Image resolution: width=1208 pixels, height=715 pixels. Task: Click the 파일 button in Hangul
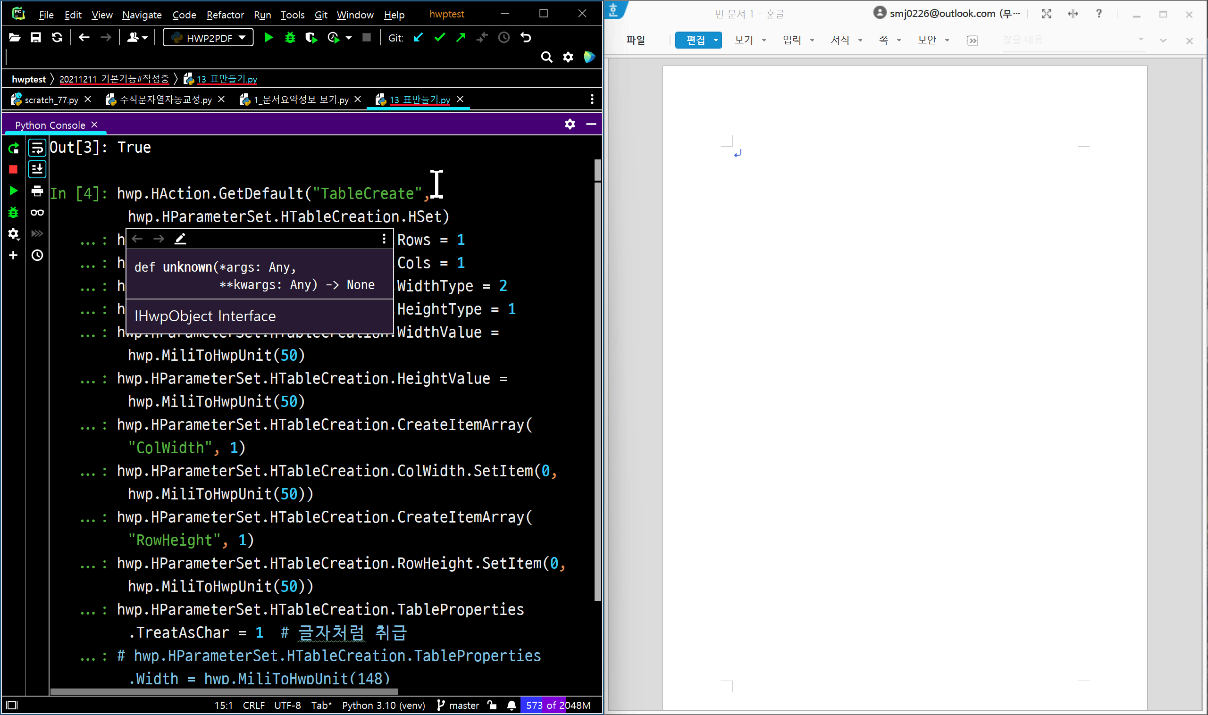[635, 41]
